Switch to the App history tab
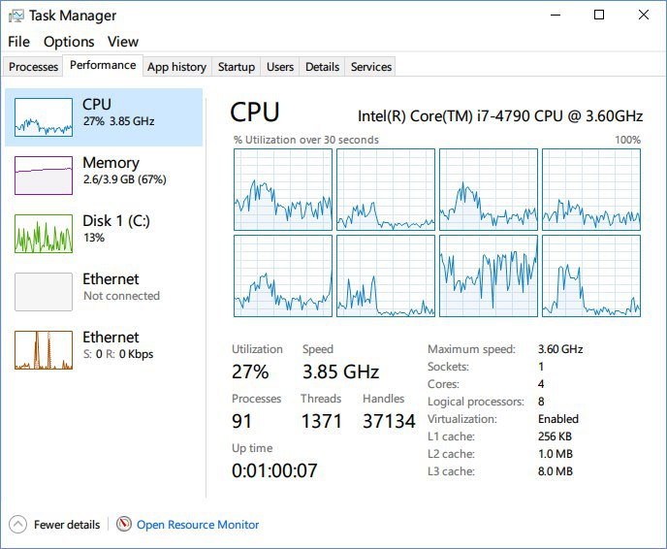Screen dimensions: 667x549 [x=176, y=67]
